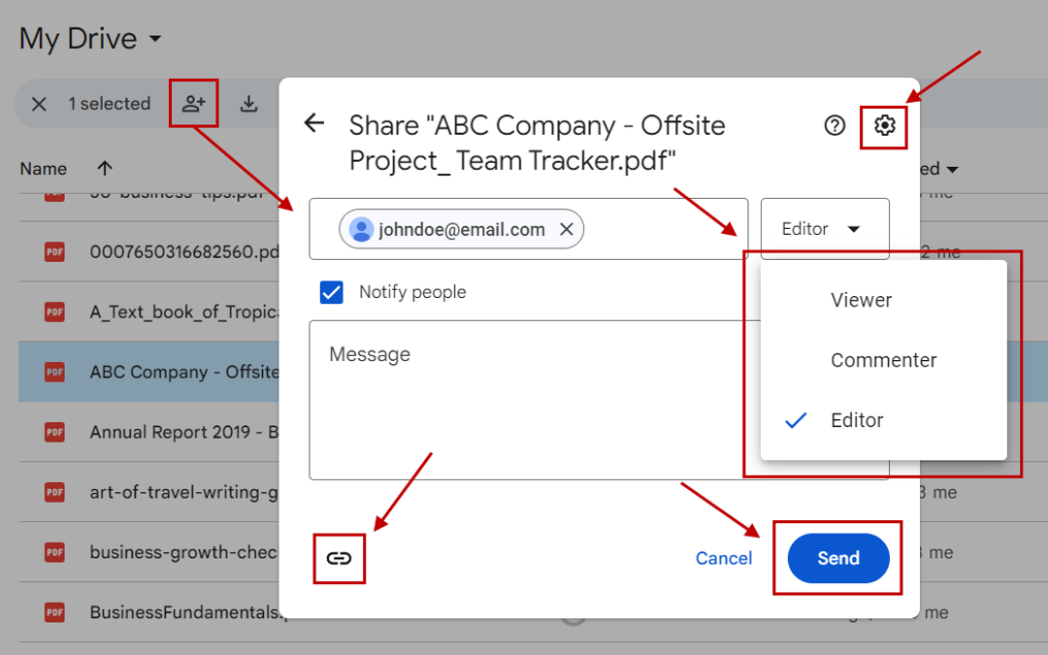Click the add-person share icon in toolbar
This screenshot has height=655, width=1048.
coord(193,102)
